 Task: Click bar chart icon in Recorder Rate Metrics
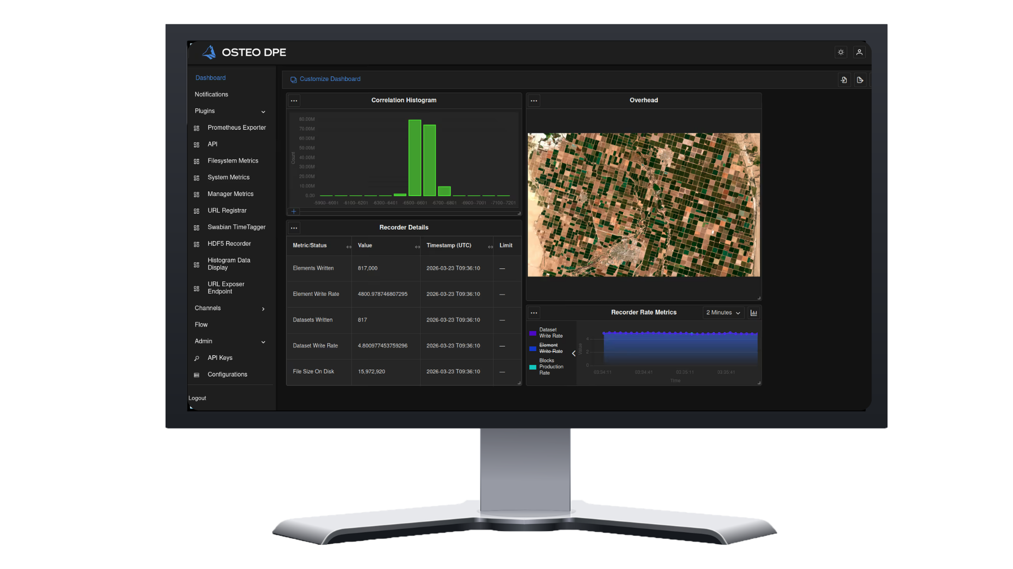tap(754, 313)
